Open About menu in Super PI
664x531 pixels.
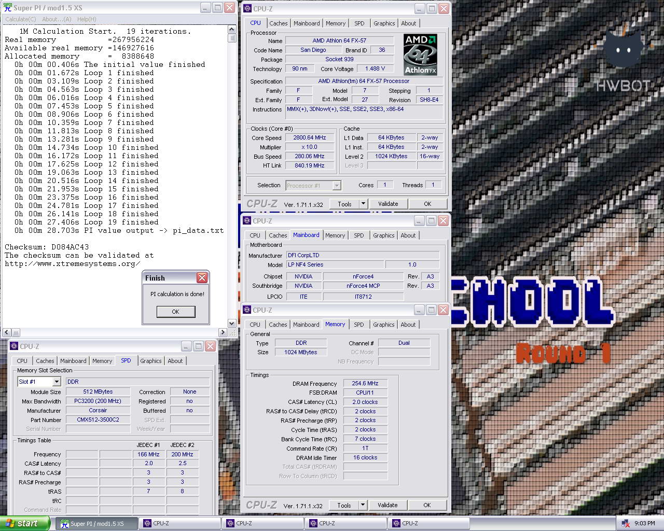57,19
